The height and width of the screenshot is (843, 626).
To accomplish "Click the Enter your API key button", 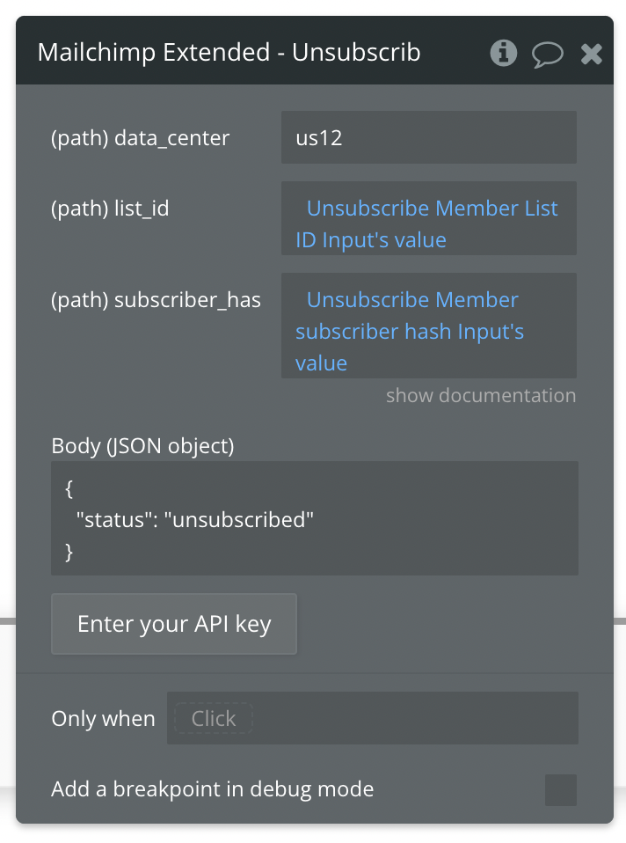I will pyautogui.click(x=174, y=624).
